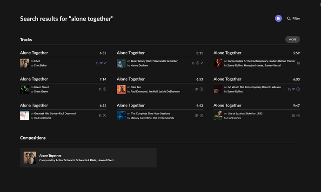Click Live at Jazzhus Slukefter album thumbnail
Image resolution: width=321 pixels, height=192 pixels.
tap(218, 116)
